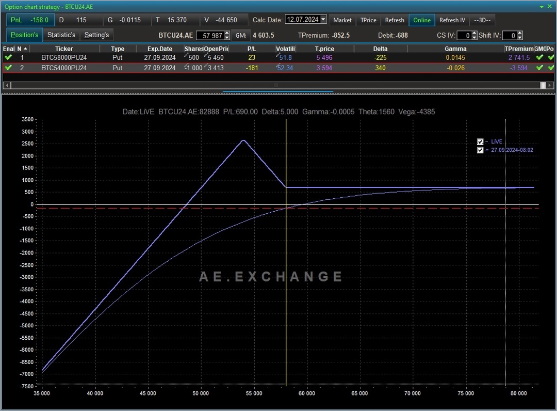Decrease Shift IV with its down arrow
This screenshot has width=557, height=411.
pyautogui.click(x=520, y=38)
